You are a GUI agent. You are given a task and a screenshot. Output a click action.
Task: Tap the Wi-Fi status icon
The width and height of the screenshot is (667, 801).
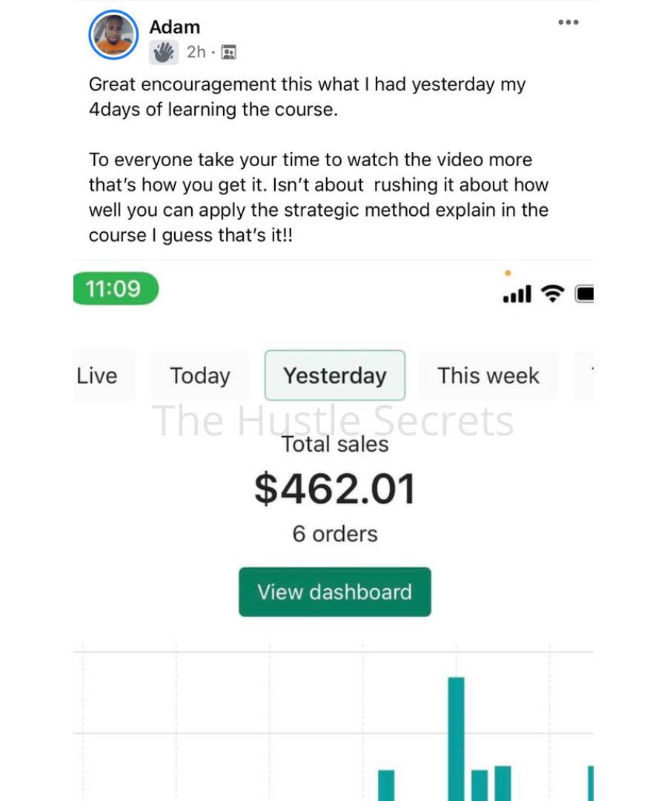tap(553, 294)
